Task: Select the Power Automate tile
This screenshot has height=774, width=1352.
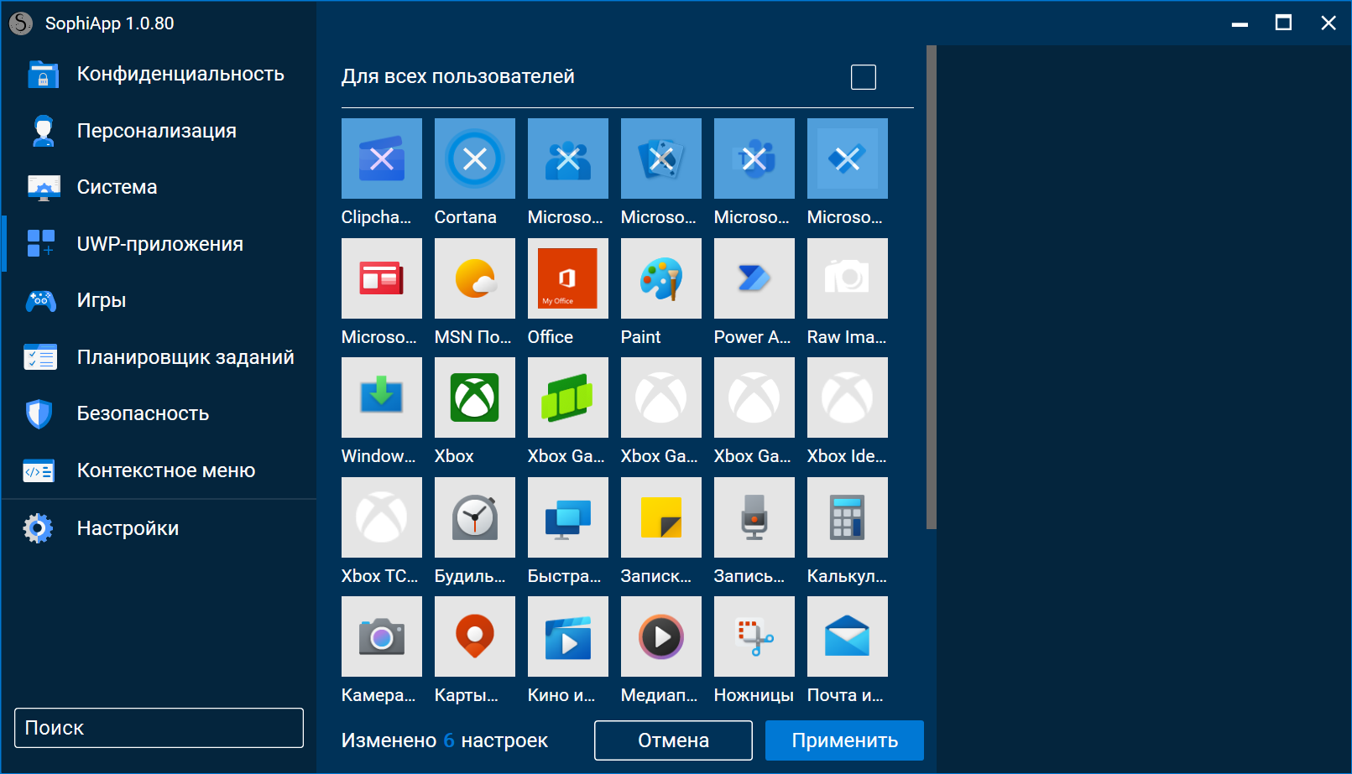Action: click(754, 278)
